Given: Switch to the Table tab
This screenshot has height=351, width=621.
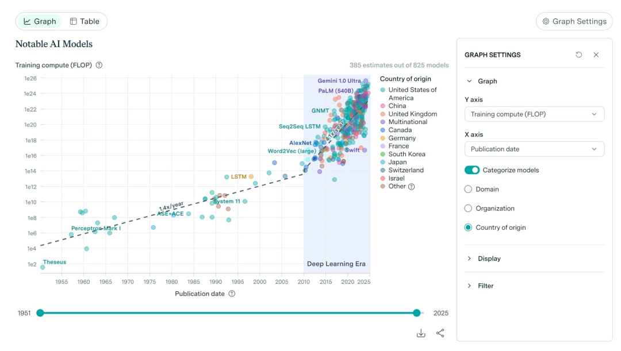Looking at the screenshot, I should pyautogui.click(x=85, y=21).
